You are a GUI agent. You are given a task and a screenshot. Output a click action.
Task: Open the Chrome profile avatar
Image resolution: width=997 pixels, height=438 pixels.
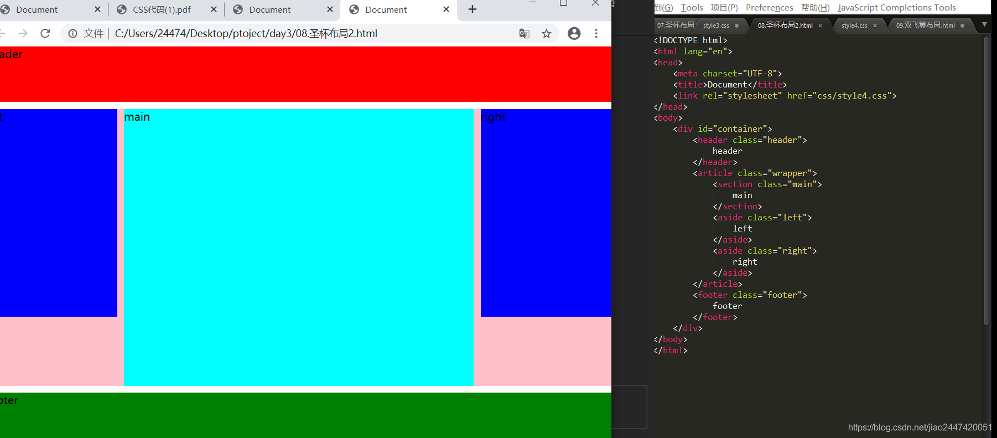(x=574, y=34)
